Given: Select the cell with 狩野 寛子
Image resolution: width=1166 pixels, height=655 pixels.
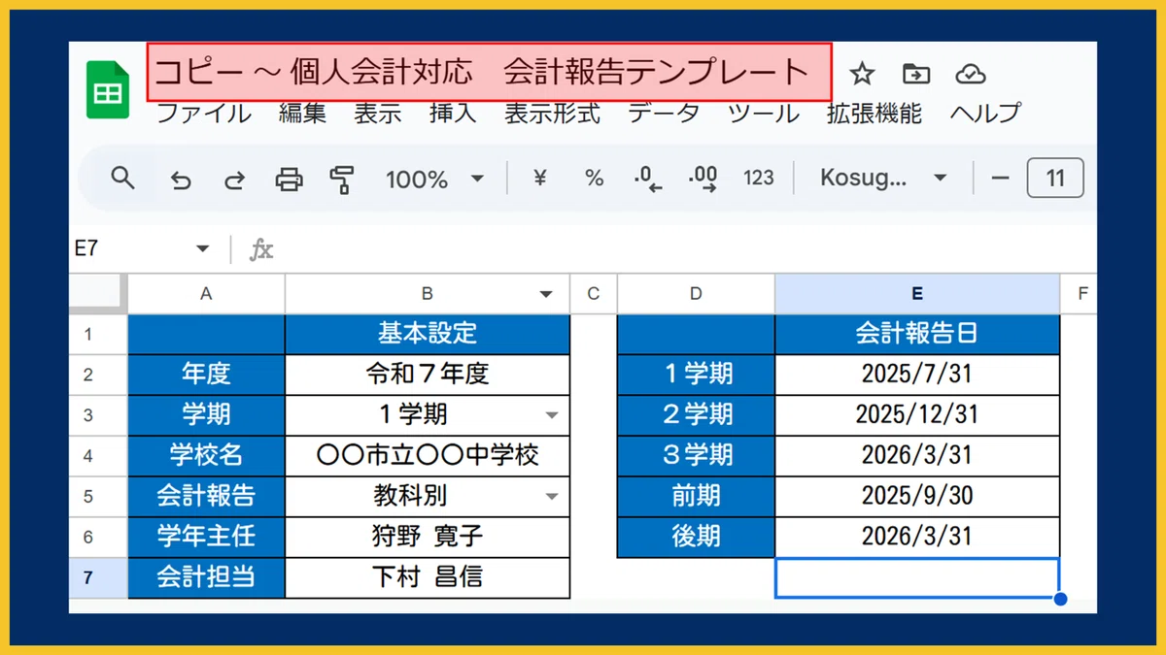Looking at the screenshot, I should (428, 538).
